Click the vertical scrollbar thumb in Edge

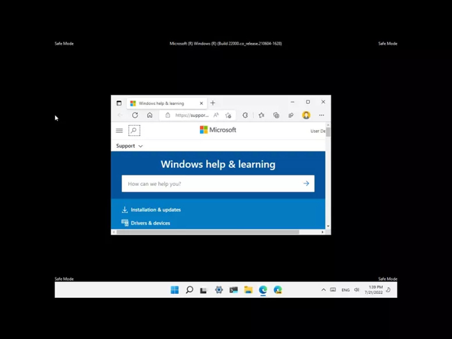coord(328,132)
